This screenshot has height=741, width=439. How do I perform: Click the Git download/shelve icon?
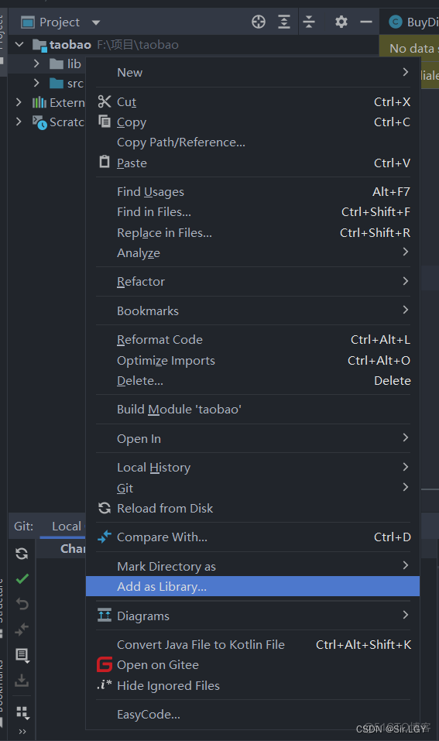click(x=22, y=681)
